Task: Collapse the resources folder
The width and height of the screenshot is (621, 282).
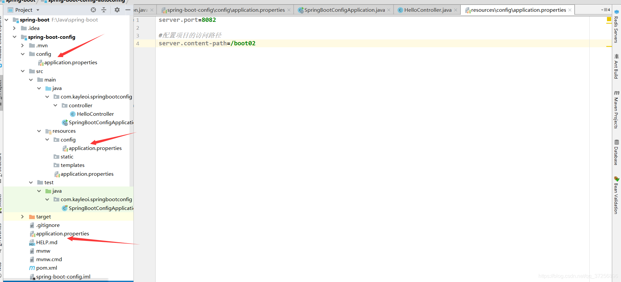Action: 39,131
